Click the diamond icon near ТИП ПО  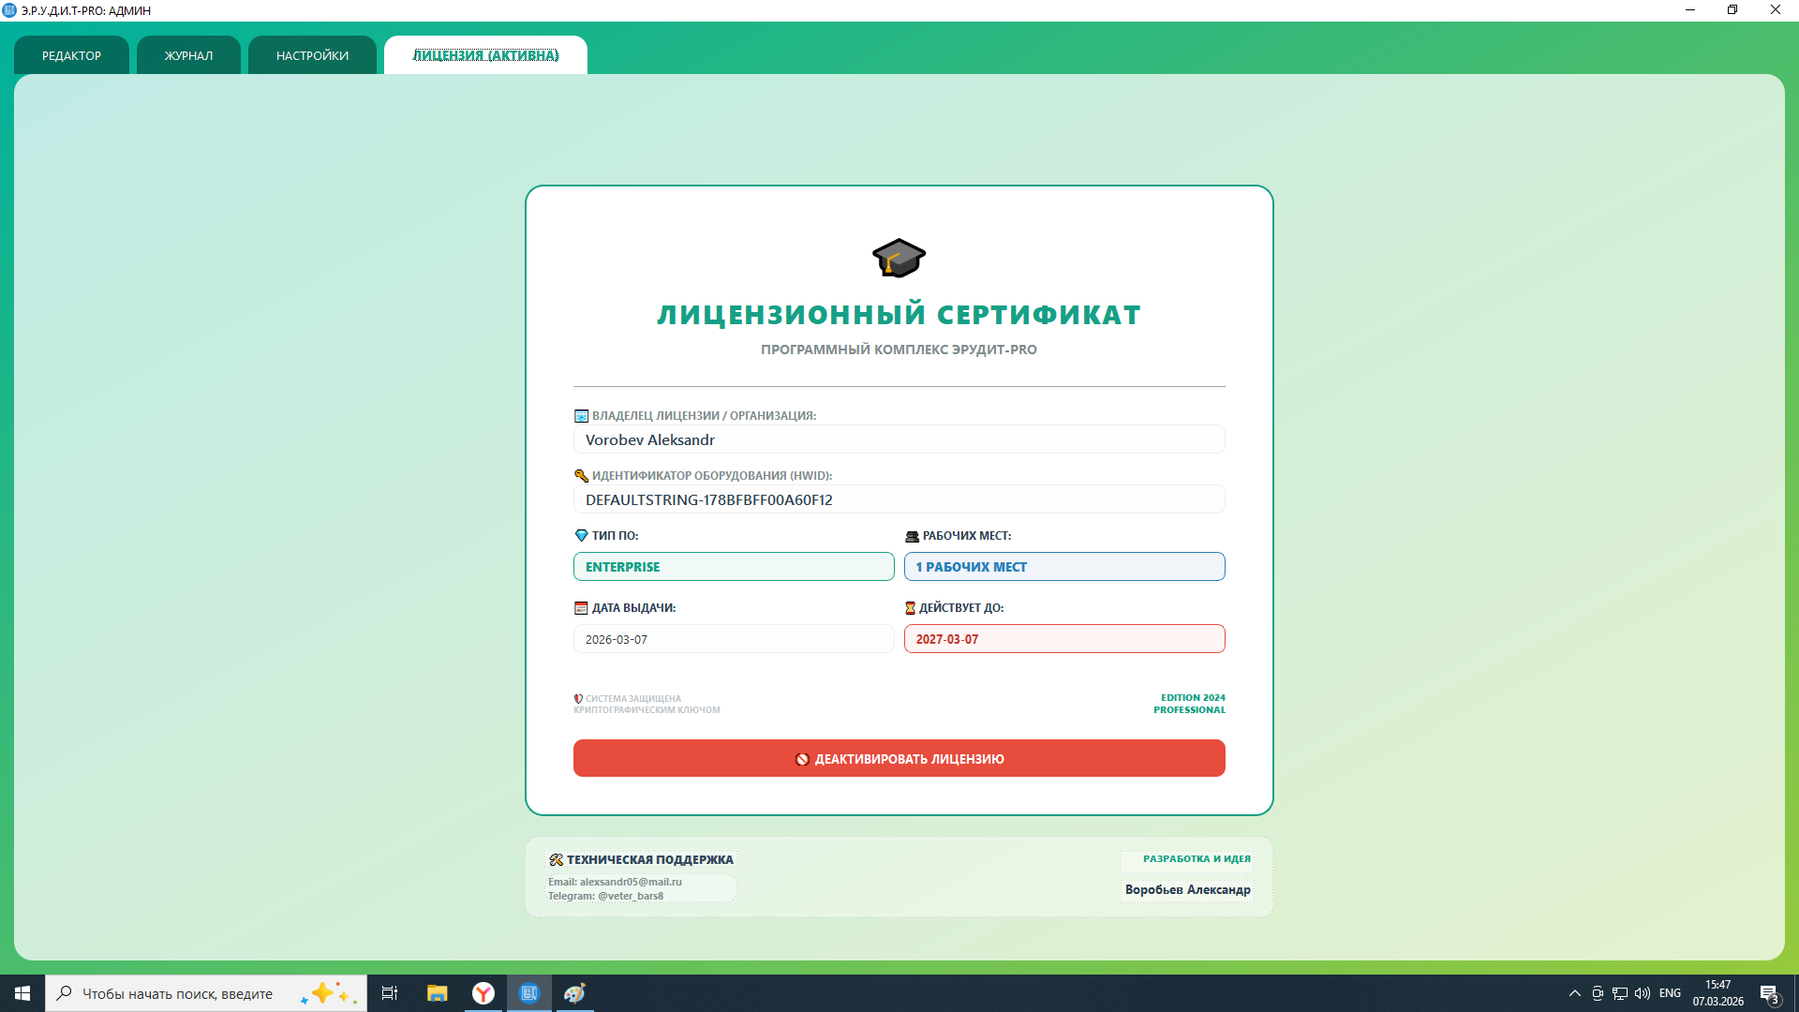(581, 536)
